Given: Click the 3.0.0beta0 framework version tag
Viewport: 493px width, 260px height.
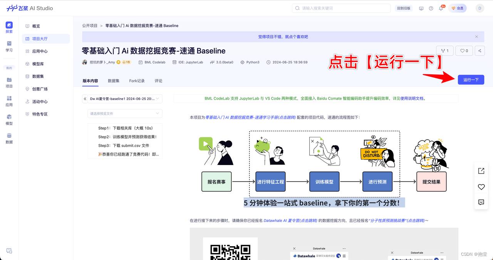Looking at the screenshot, I should 222,62.
